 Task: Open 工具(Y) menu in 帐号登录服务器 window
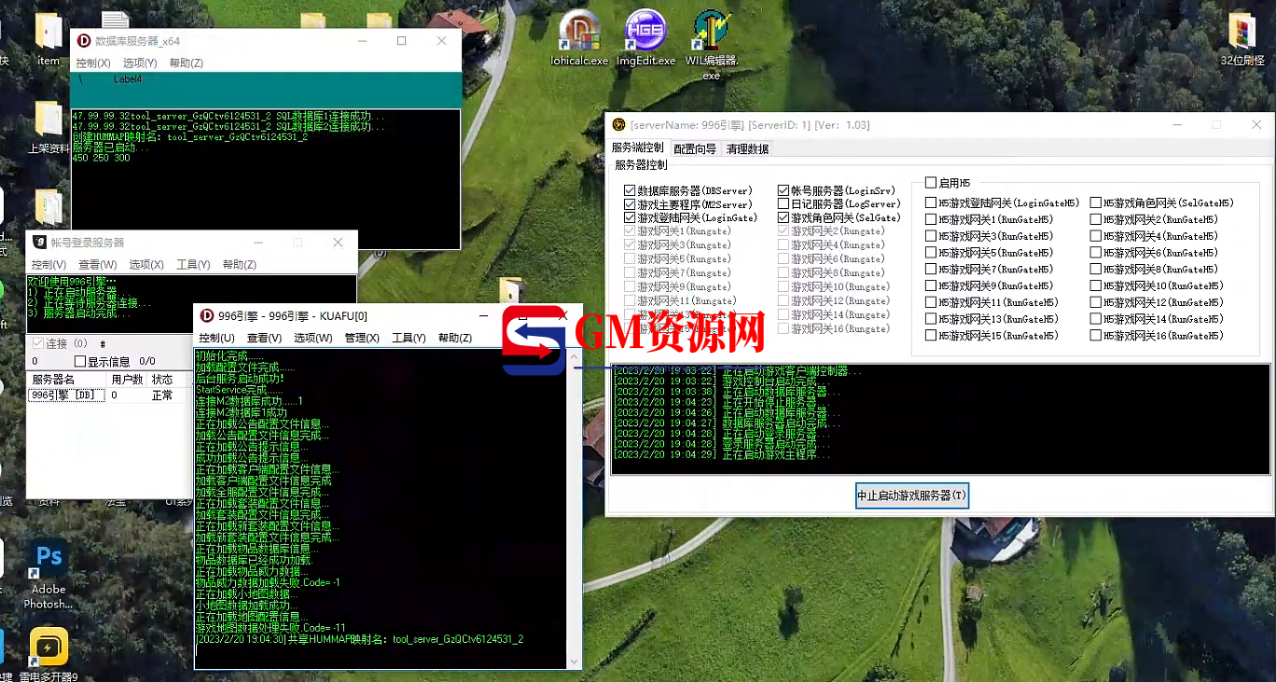(x=193, y=265)
